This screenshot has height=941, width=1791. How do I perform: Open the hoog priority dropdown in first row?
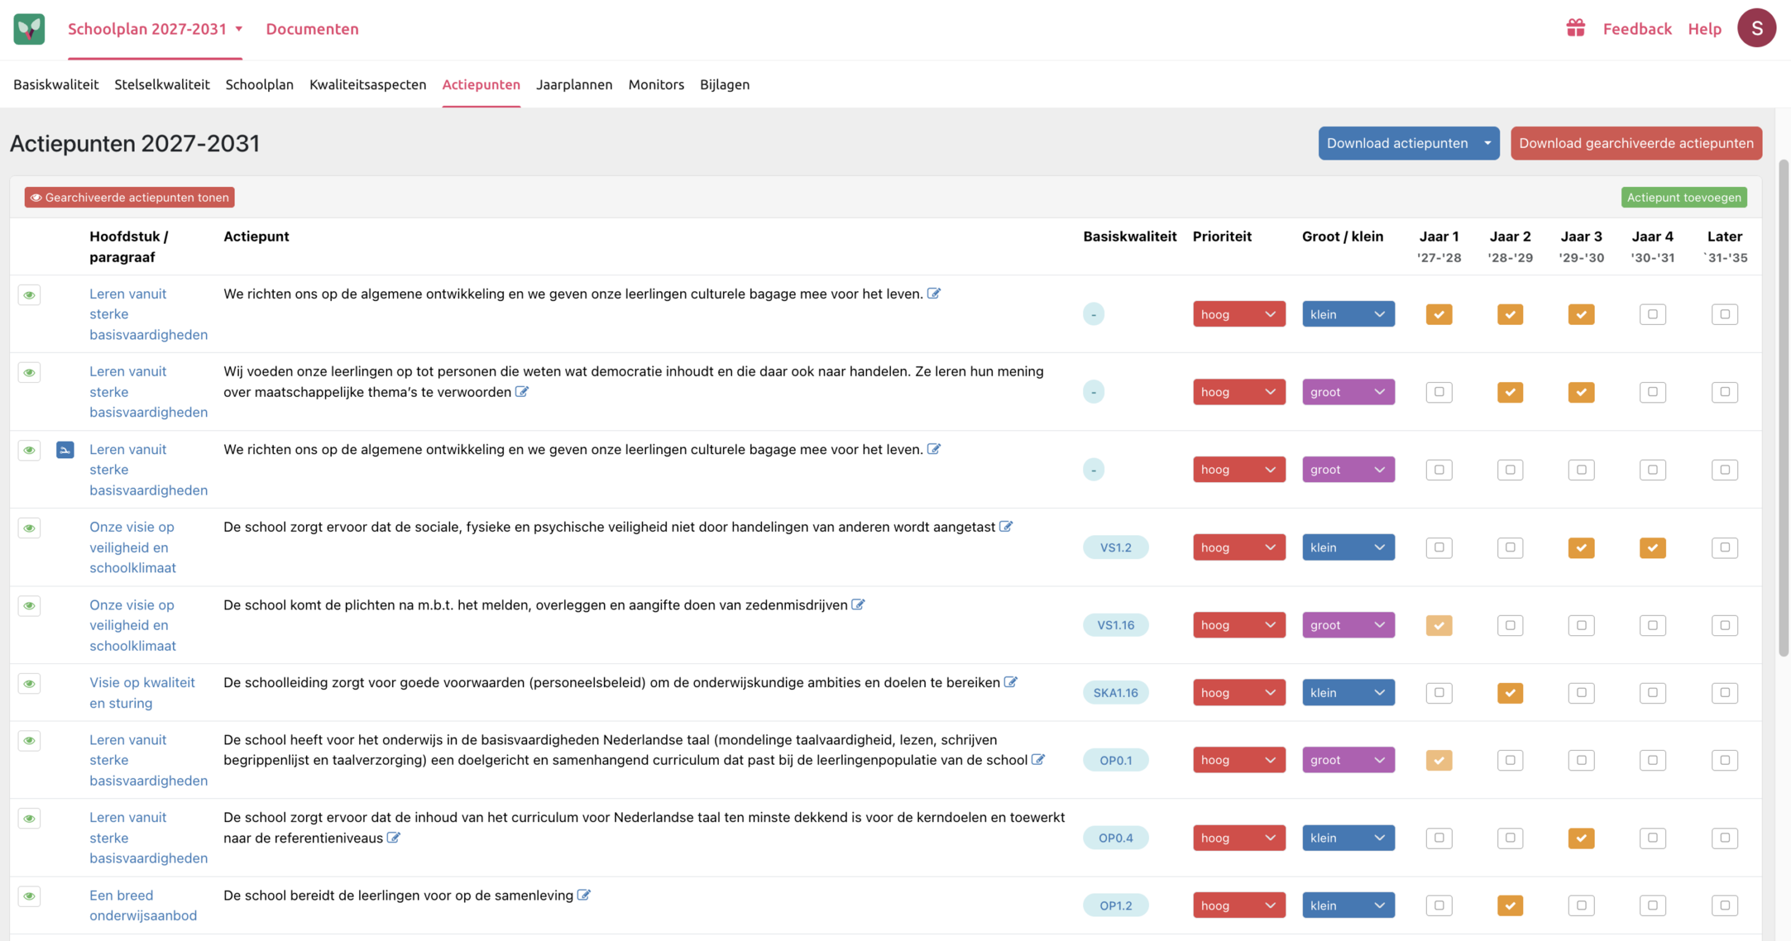[x=1239, y=314]
